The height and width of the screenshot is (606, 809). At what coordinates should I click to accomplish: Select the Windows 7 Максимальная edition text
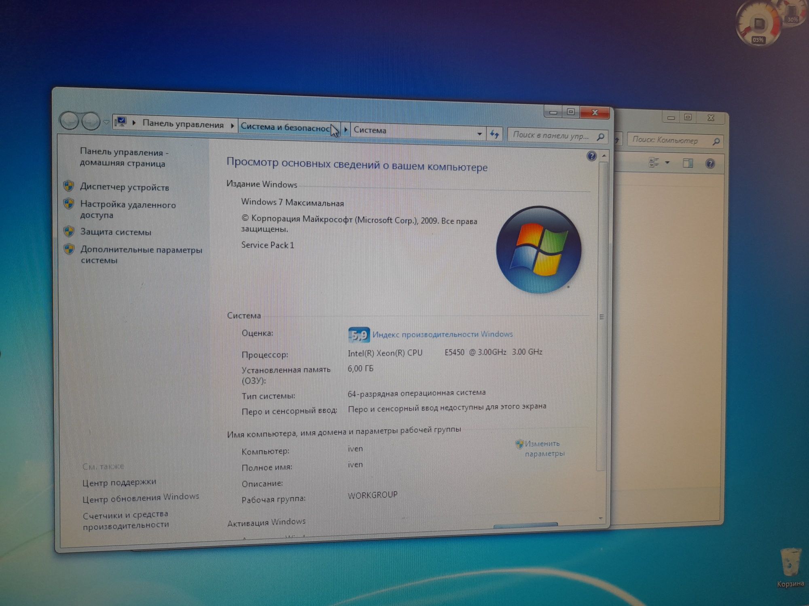click(x=292, y=202)
